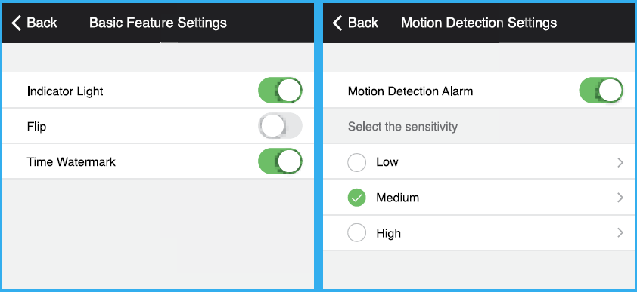637x292 pixels.
Task: Open the chevron on the High row
Action: tap(620, 233)
